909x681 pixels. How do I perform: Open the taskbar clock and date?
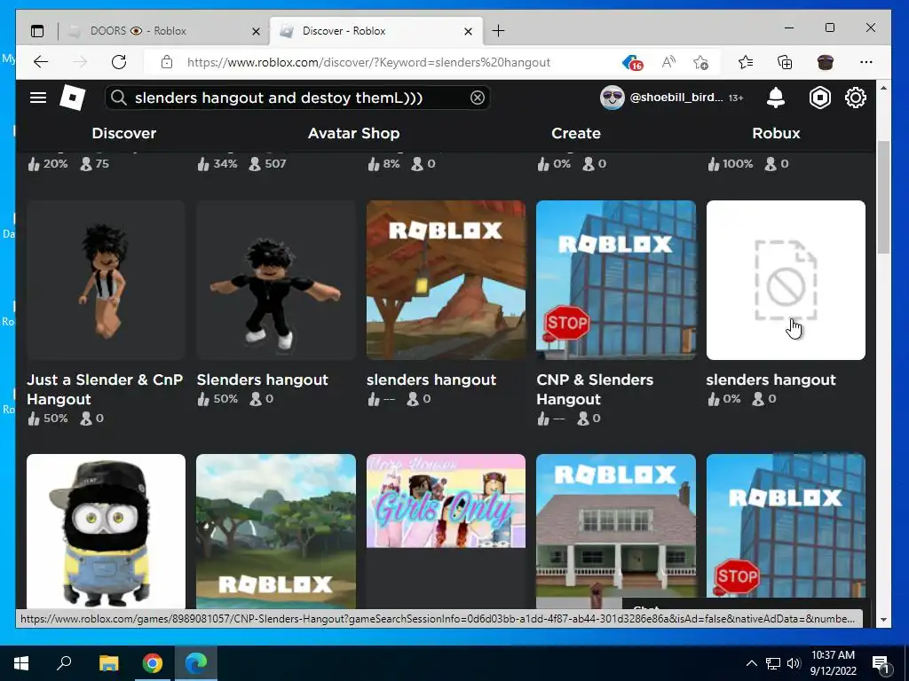pyautogui.click(x=833, y=663)
